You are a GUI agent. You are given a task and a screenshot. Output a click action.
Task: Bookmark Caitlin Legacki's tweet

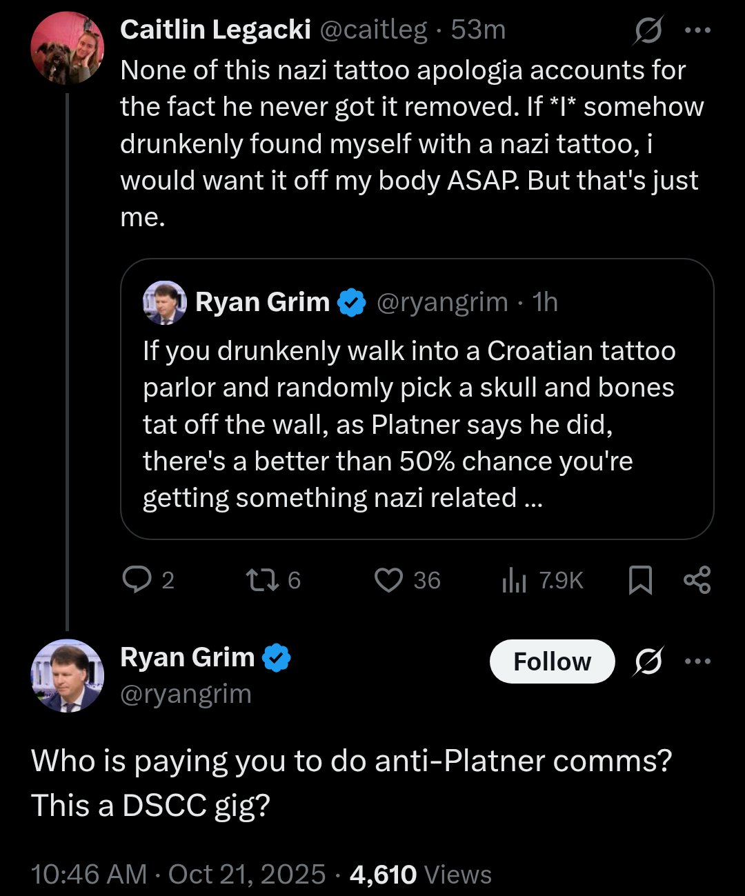coord(641,580)
